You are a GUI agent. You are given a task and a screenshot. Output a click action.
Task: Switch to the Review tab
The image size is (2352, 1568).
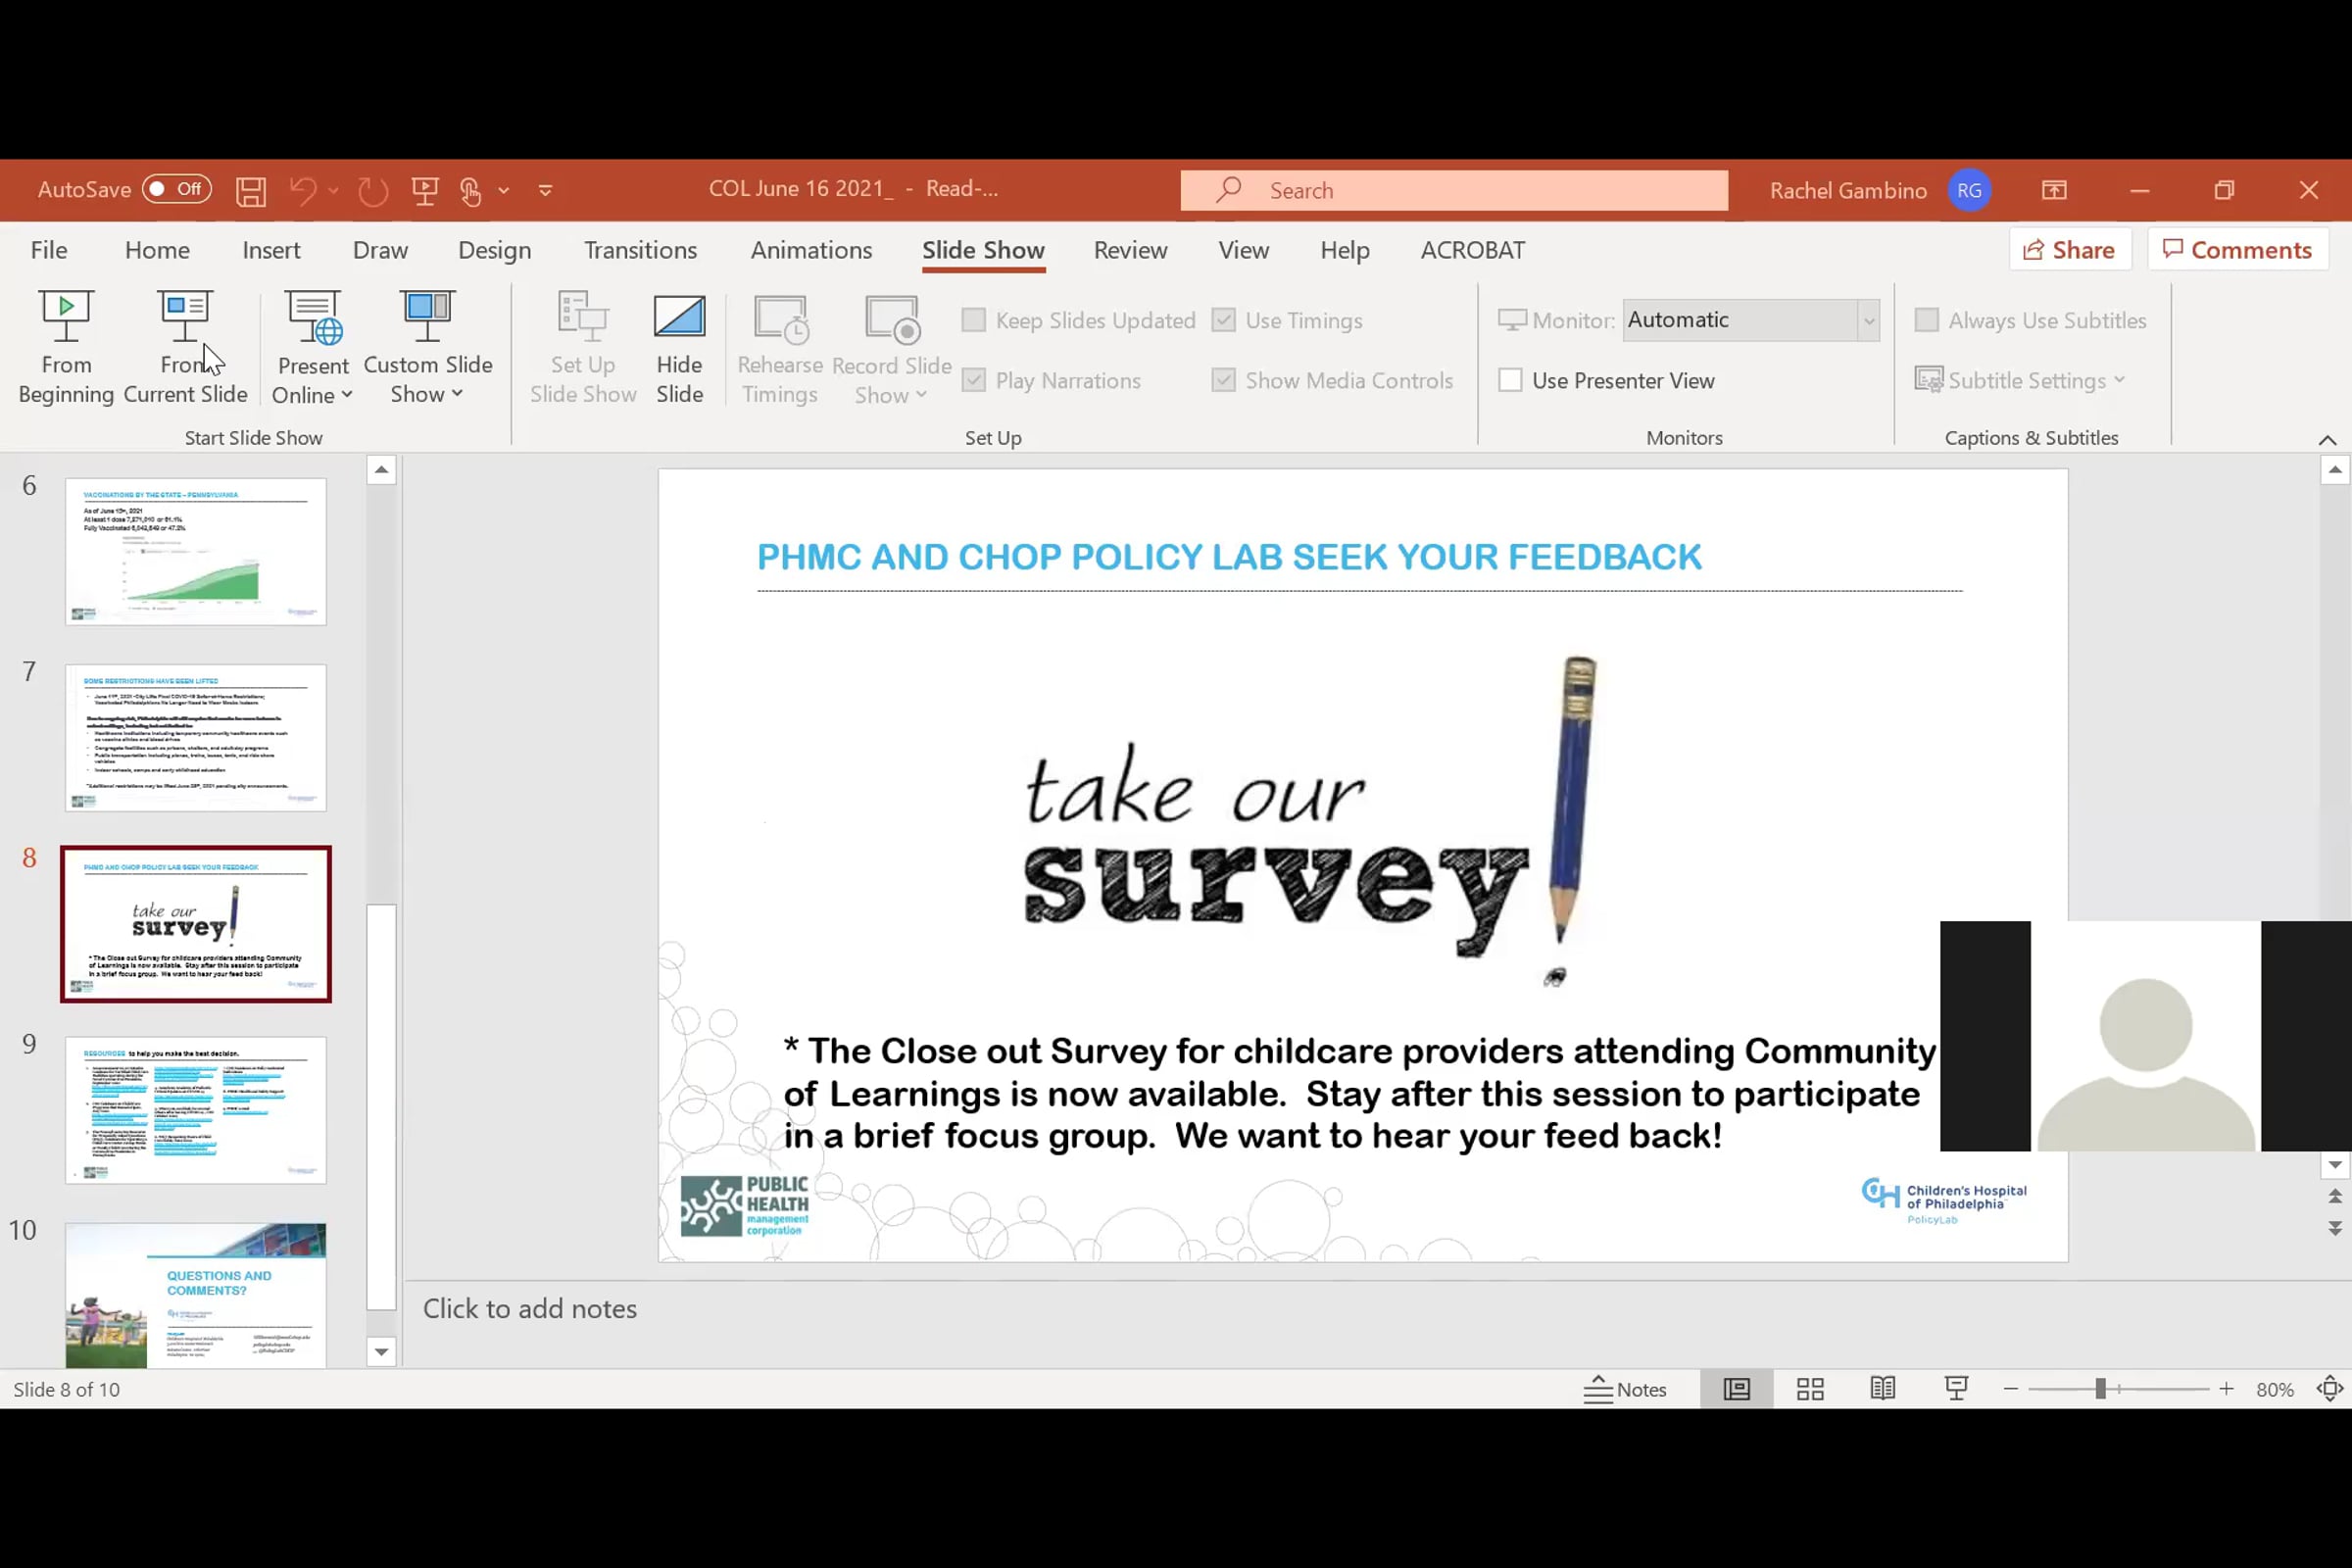[1130, 250]
